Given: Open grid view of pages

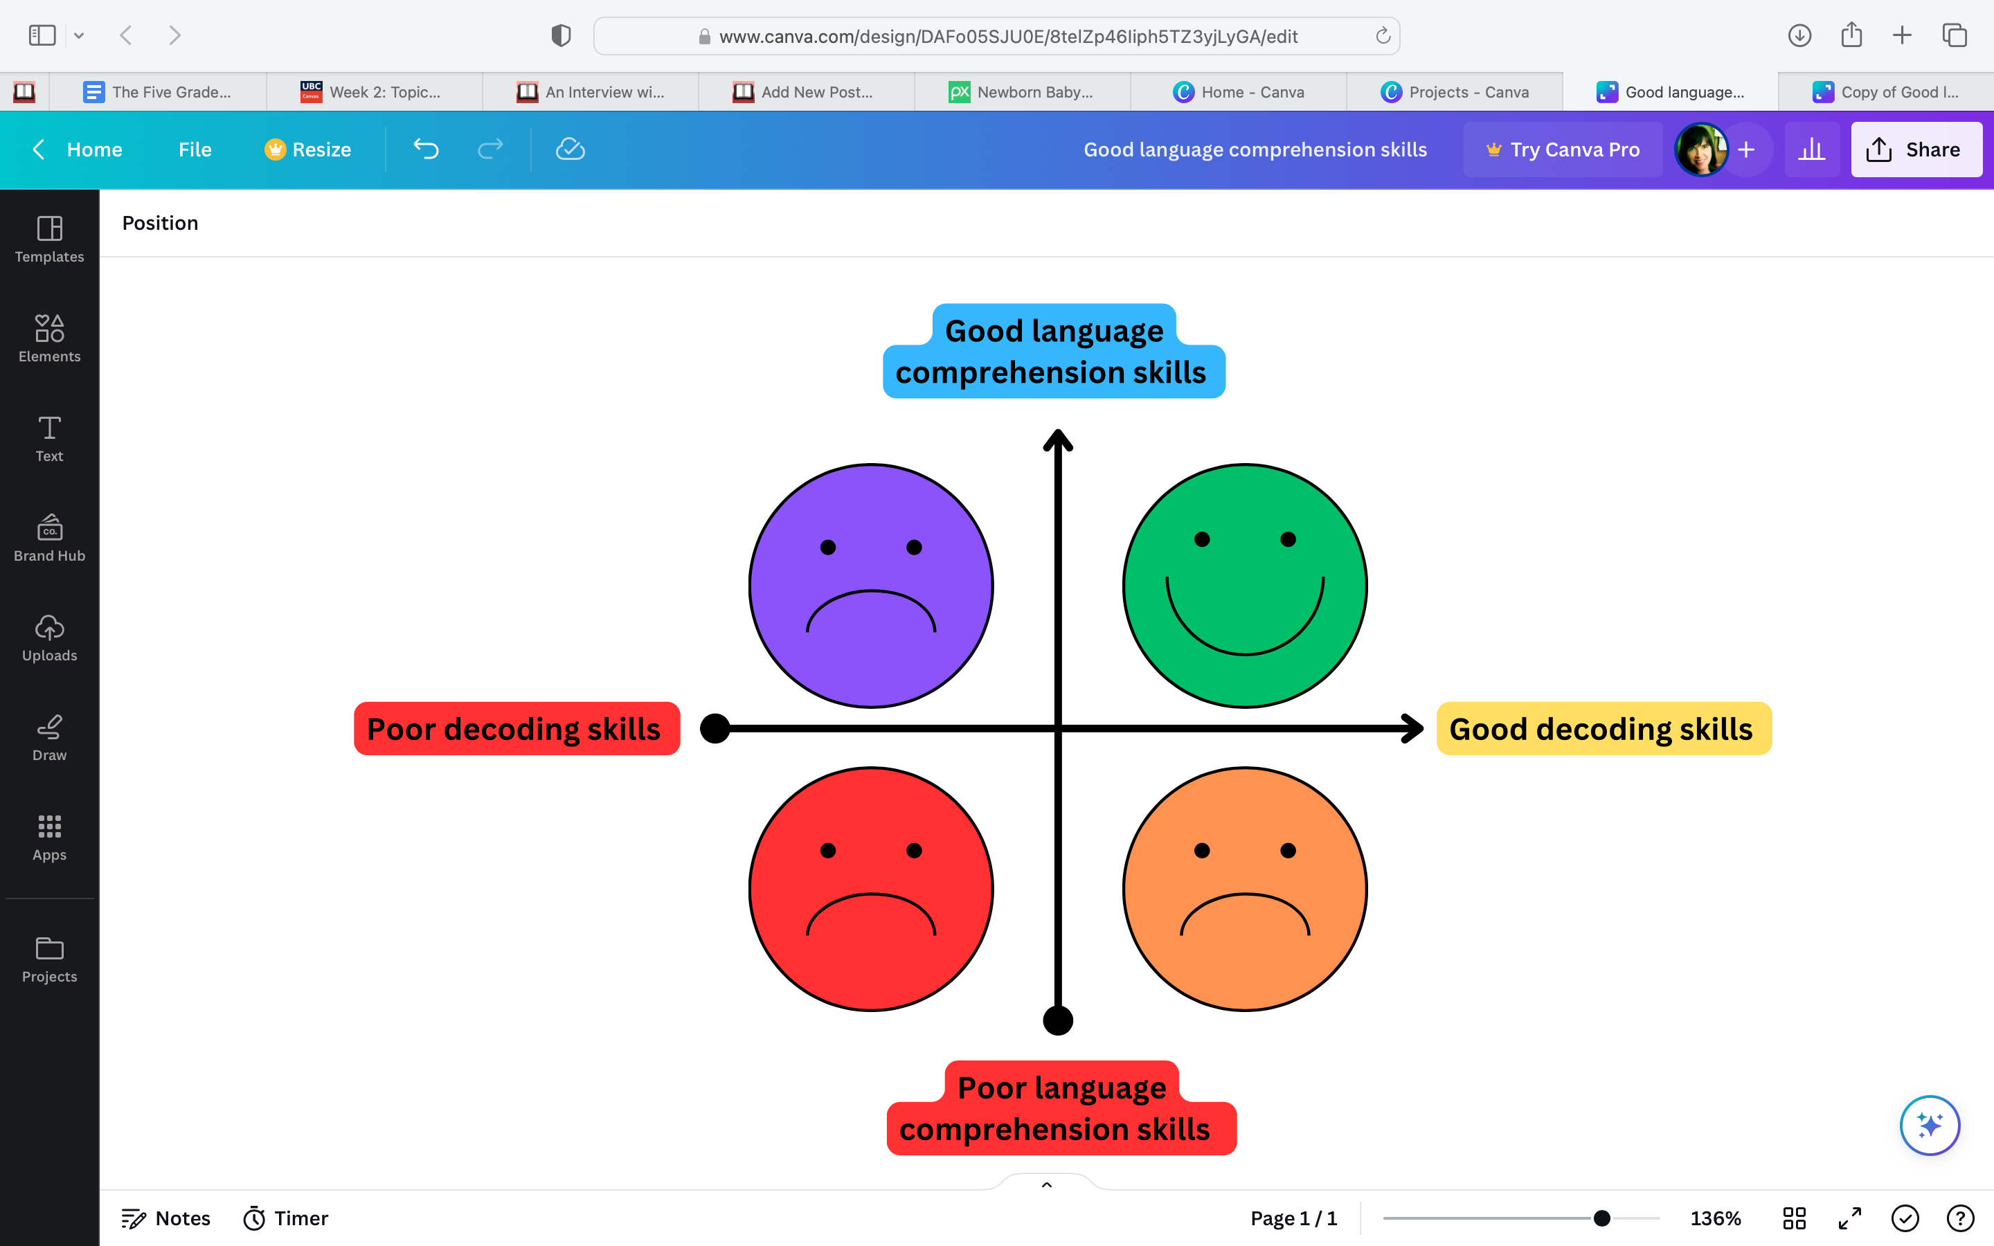Looking at the screenshot, I should tap(1795, 1218).
